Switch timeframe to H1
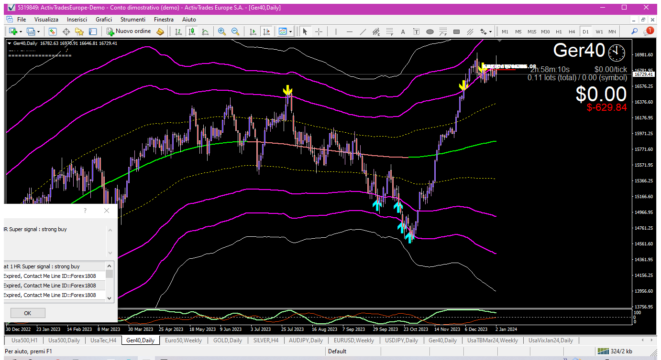The height and width of the screenshot is (360, 661). coord(559,32)
